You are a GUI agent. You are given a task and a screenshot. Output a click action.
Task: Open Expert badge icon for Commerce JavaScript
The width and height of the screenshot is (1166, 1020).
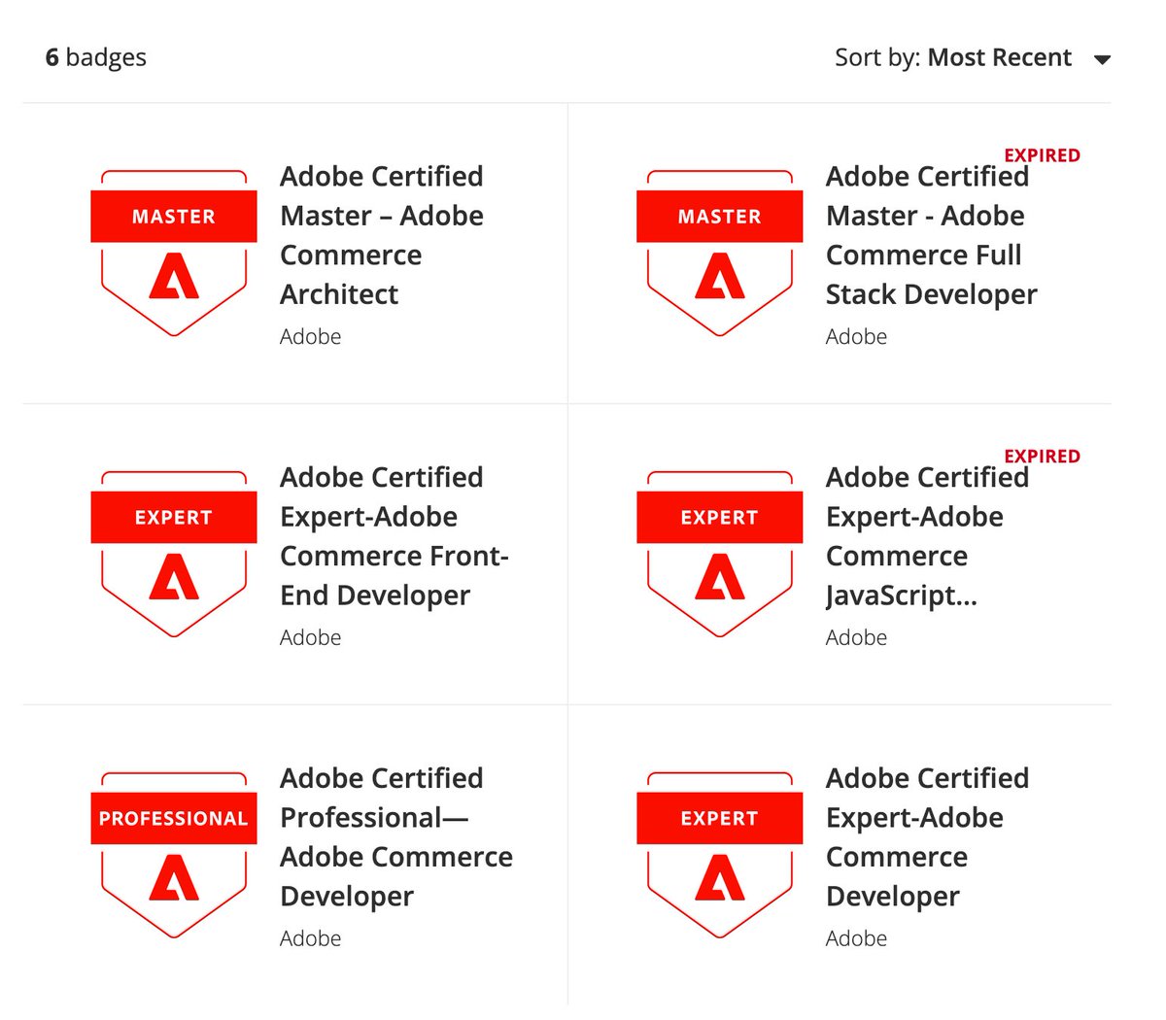coord(720,554)
